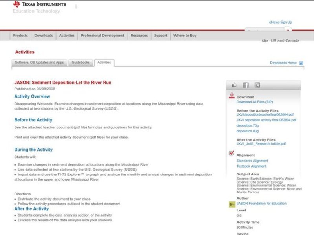The width and height of the screenshot is (314, 235).
Task: Click the thumbs-up like icon
Action: pyautogui.click(x=234, y=85)
